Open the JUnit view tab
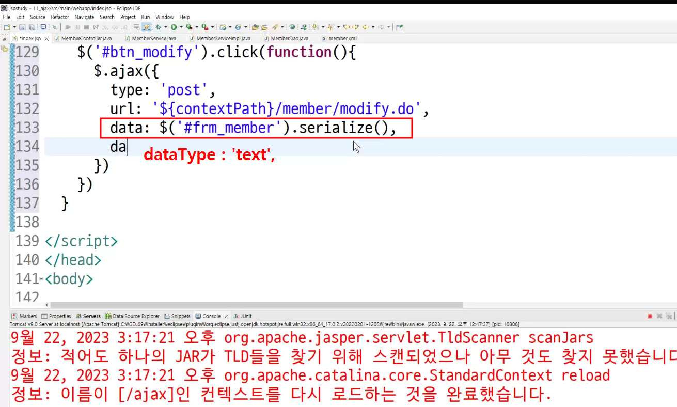 click(x=243, y=316)
